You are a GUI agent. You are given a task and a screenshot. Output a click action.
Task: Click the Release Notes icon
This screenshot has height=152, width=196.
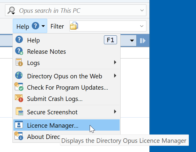(19, 51)
